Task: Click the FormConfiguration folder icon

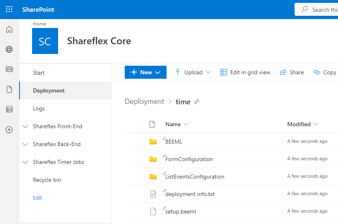Action: coord(153,159)
